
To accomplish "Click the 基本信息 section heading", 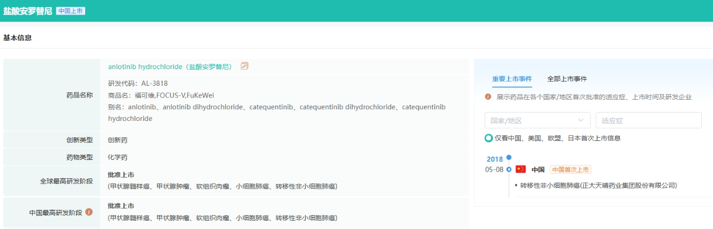I will 17,38.
